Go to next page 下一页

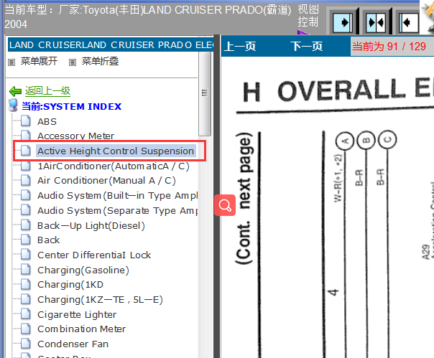coord(306,47)
